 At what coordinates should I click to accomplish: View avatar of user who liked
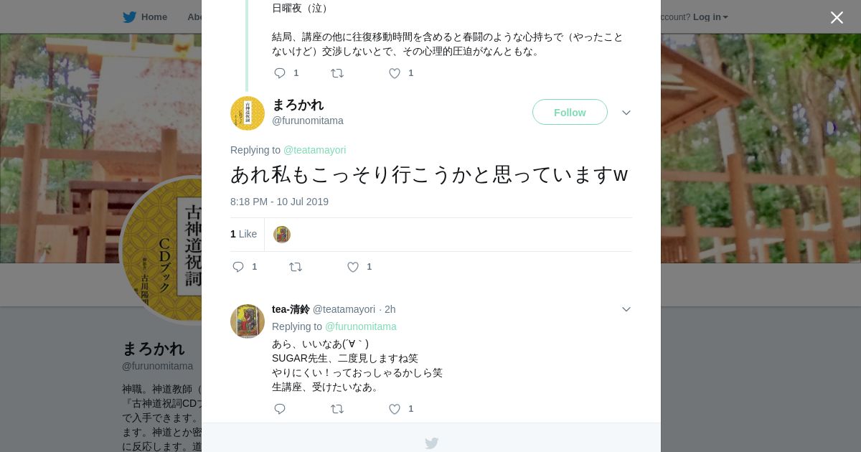(282, 235)
